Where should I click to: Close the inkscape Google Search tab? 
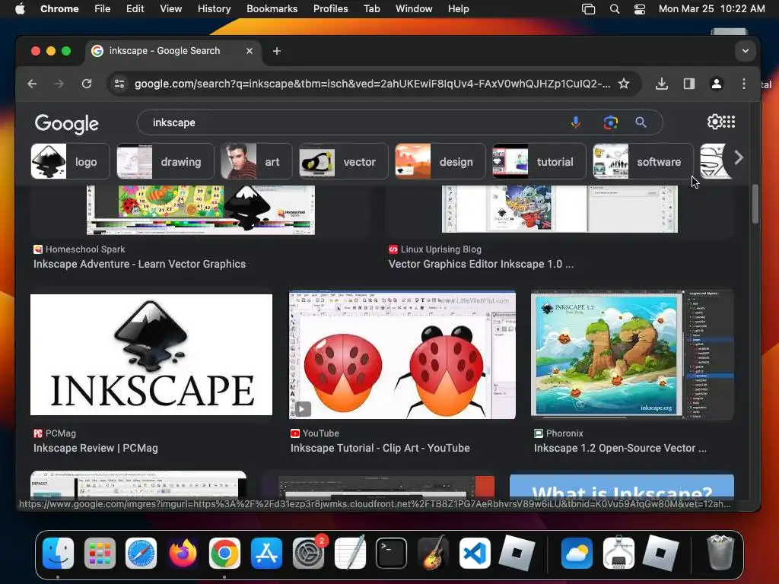click(x=250, y=51)
